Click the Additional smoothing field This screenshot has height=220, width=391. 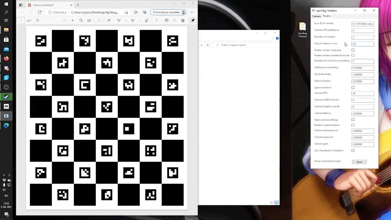pos(363,68)
